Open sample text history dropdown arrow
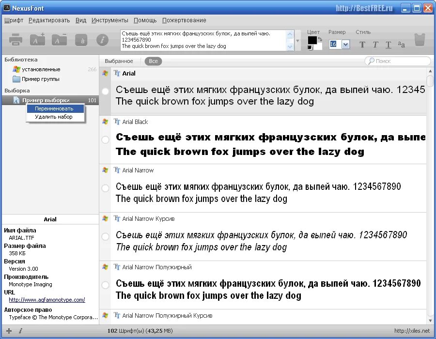The image size is (436, 339). (297, 41)
